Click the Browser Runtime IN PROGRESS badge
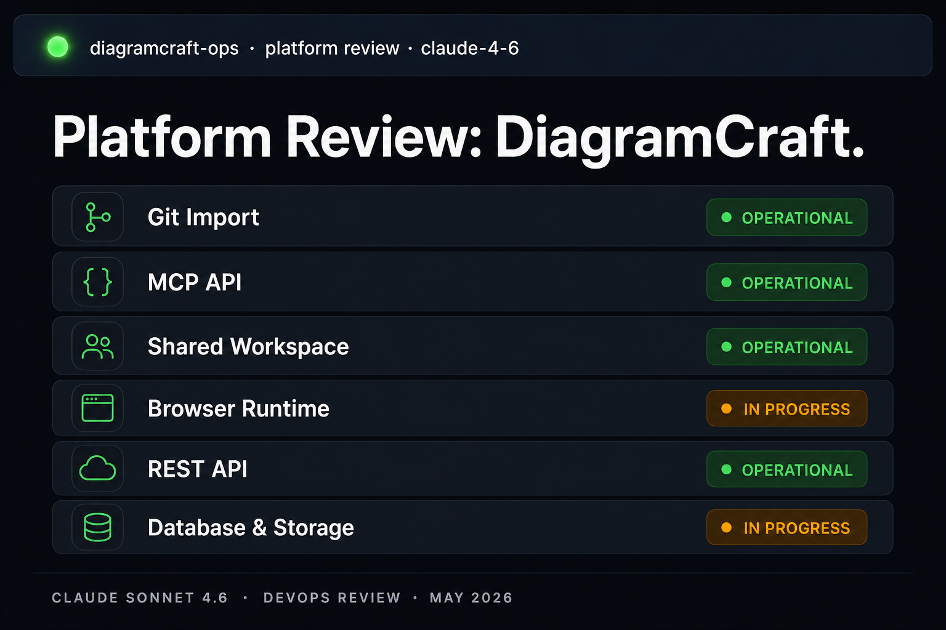 [x=786, y=409]
